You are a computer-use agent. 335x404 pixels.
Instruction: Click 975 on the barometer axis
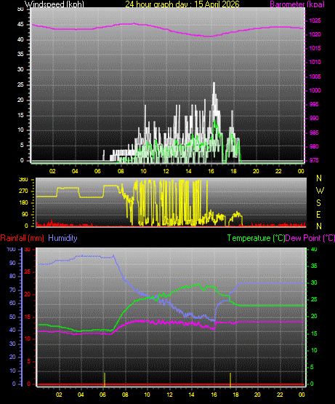pos(314,160)
